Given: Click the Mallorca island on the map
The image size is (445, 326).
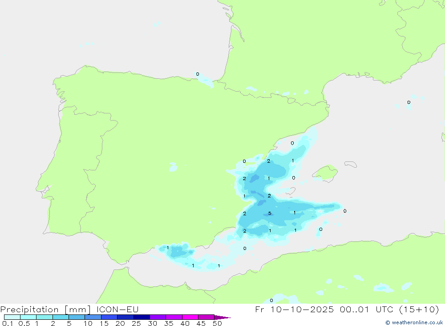Looking at the screenshot, I should pyautogui.click(x=325, y=173).
